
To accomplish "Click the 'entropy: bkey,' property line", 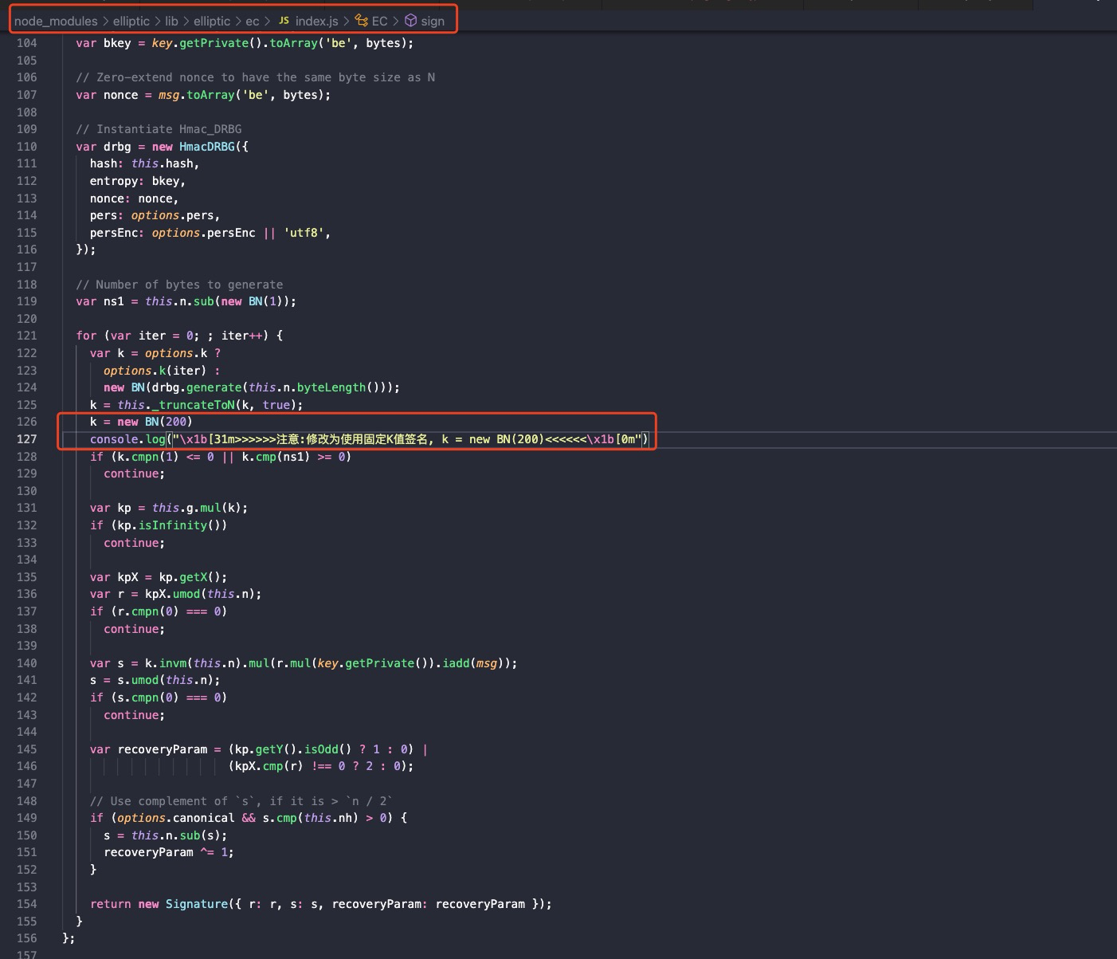I will point(137,181).
